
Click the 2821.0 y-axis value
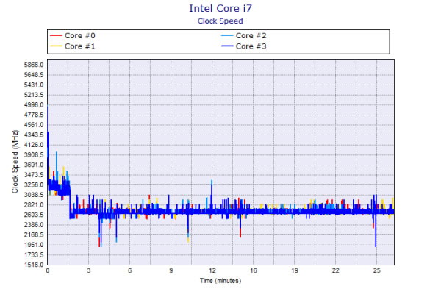click(x=34, y=205)
